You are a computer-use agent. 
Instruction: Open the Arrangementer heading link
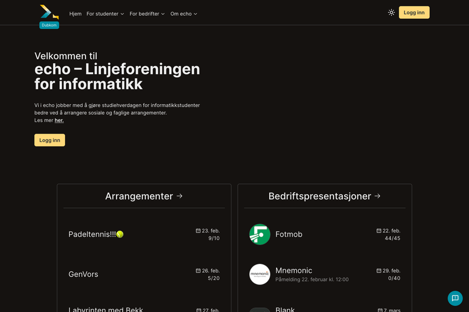click(144, 196)
